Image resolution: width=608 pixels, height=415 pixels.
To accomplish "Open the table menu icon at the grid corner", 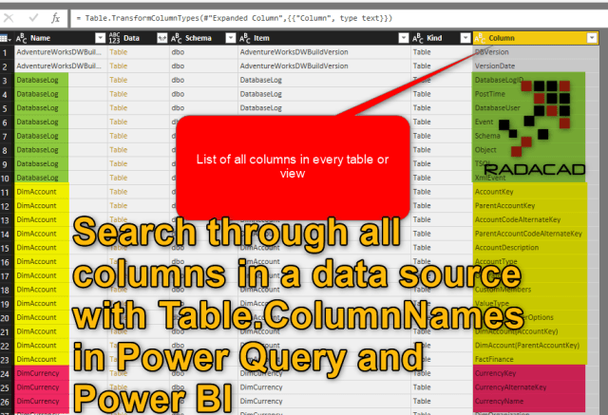I will coord(6,38).
